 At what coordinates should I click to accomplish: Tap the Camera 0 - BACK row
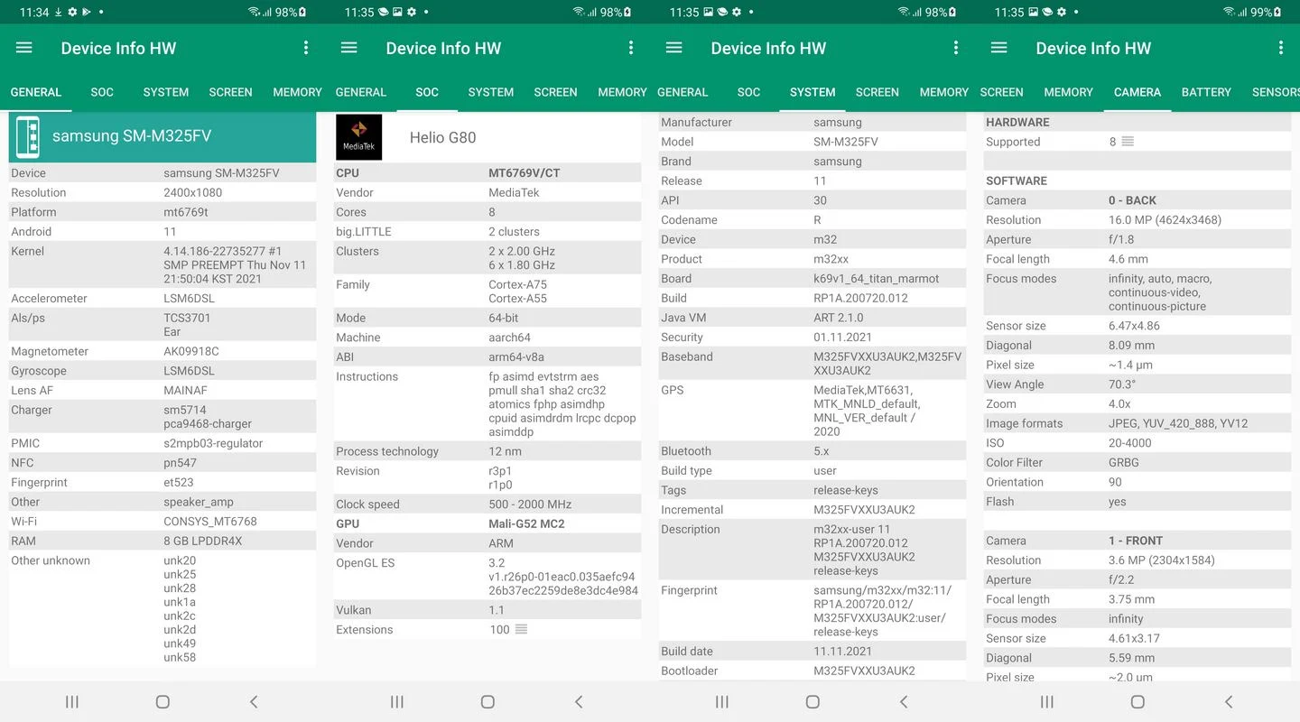(x=1137, y=200)
